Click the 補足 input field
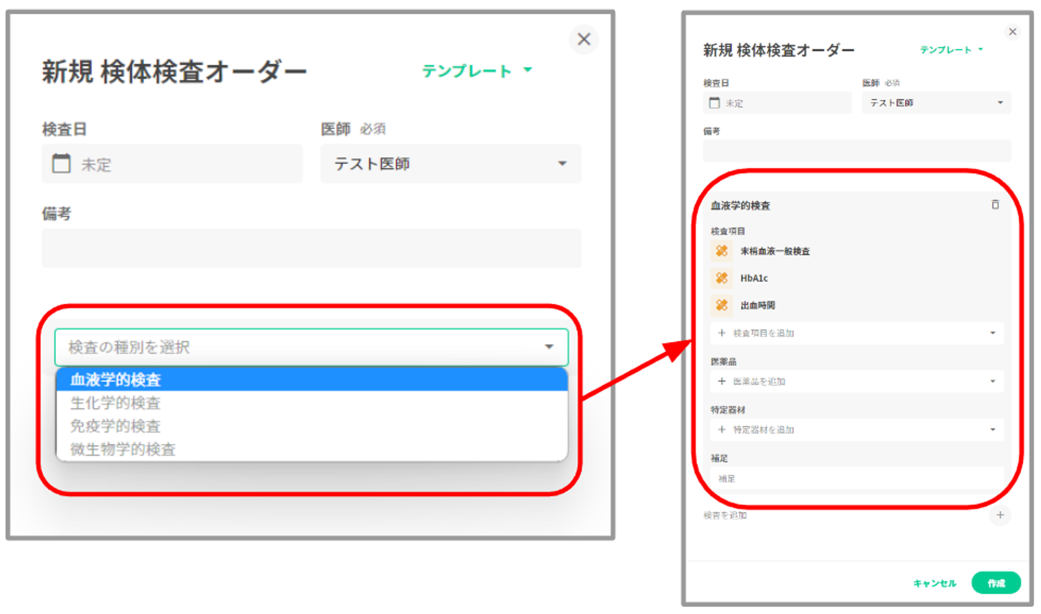Image resolution: width=1041 pixels, height=614 pixels. coord(857,478)
